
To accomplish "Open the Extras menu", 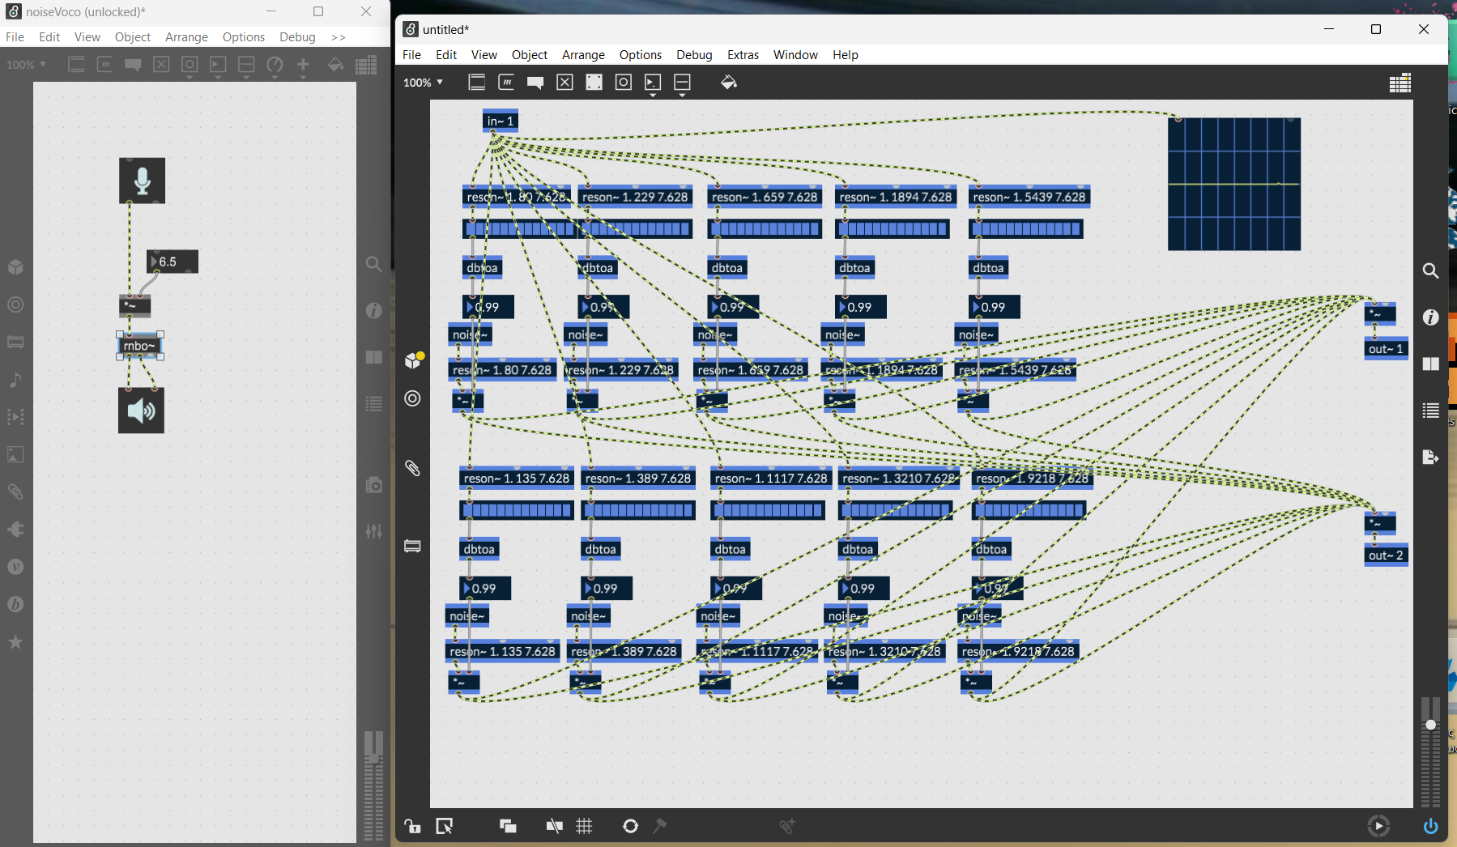I will pyautogui.click(x=742, y=55).
